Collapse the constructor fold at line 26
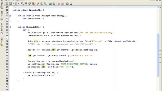Screen dimensions: 162x91 [x=10, y=27]
